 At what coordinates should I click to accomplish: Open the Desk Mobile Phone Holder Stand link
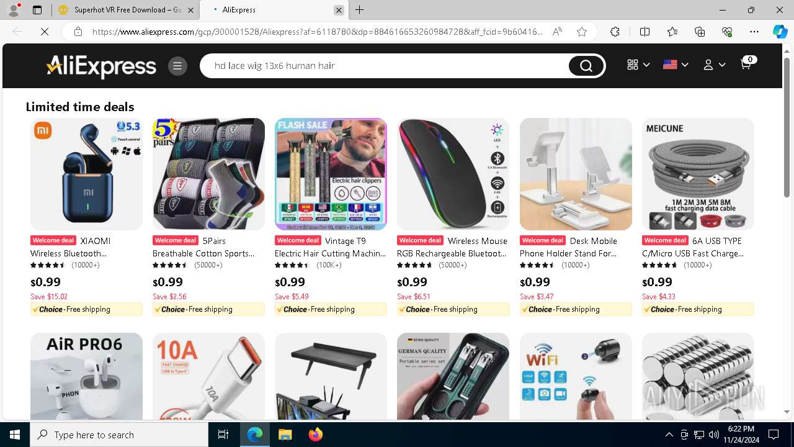569,247
